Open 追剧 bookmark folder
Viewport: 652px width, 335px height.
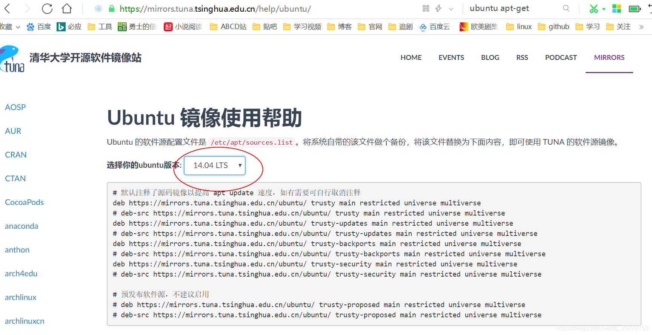pyautogui.click(x=400, y=27)
